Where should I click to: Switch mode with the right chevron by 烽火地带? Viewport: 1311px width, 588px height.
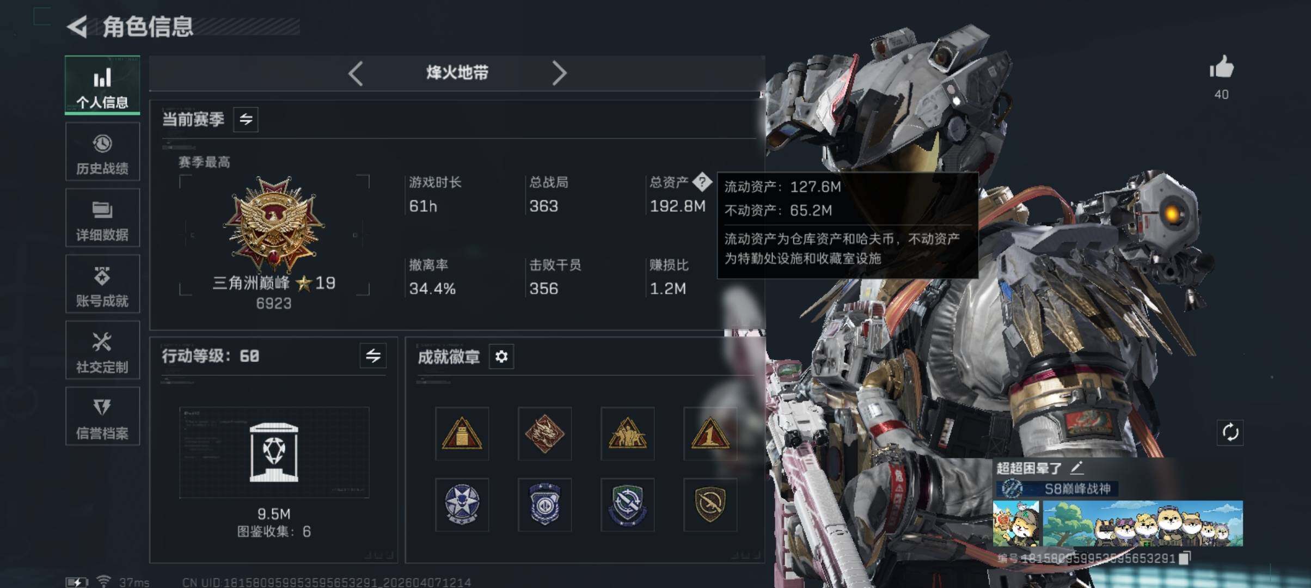click(559, 73)
